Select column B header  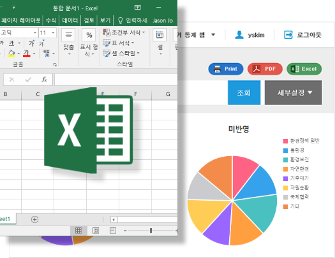point(11,94)
